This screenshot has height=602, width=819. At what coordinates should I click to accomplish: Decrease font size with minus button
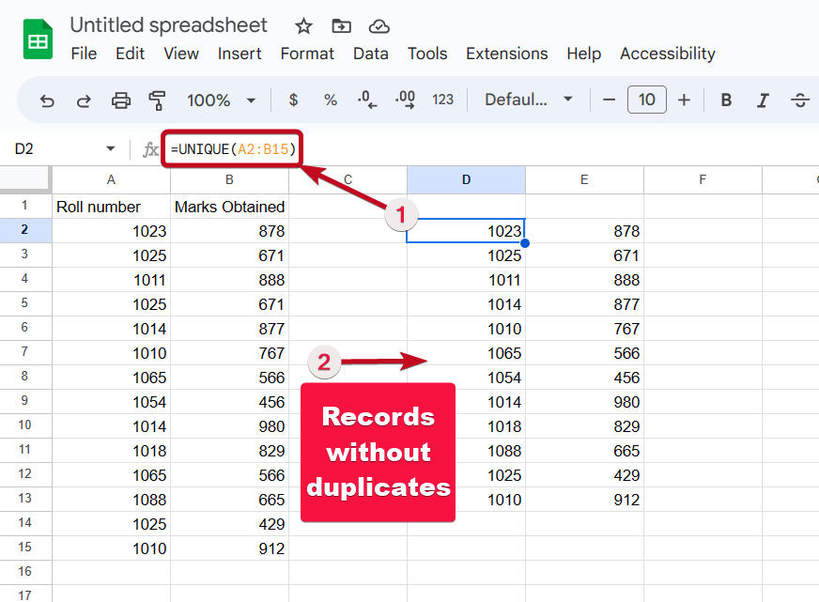tap(609, 100)
